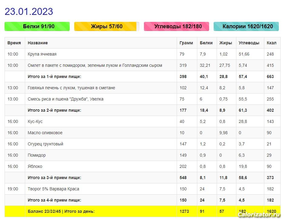The width and height of the screenshot is (287, 221).
Task: Click the 19,8 carbs value of Яблоко
Action: click(x=243, y=166)
